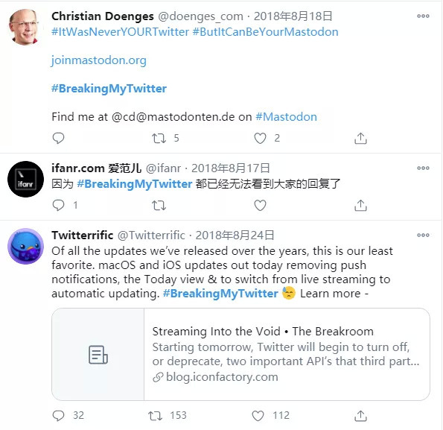Screen dimensions: 443x430
Task: Open more options for Christian Doenges' tweet
Action: pos(423,16)
